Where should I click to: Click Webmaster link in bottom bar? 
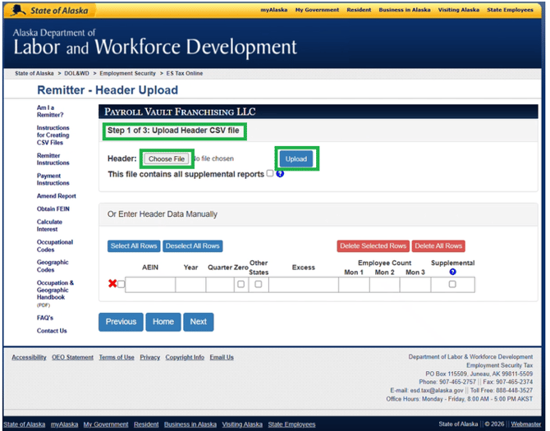point(526,424)
